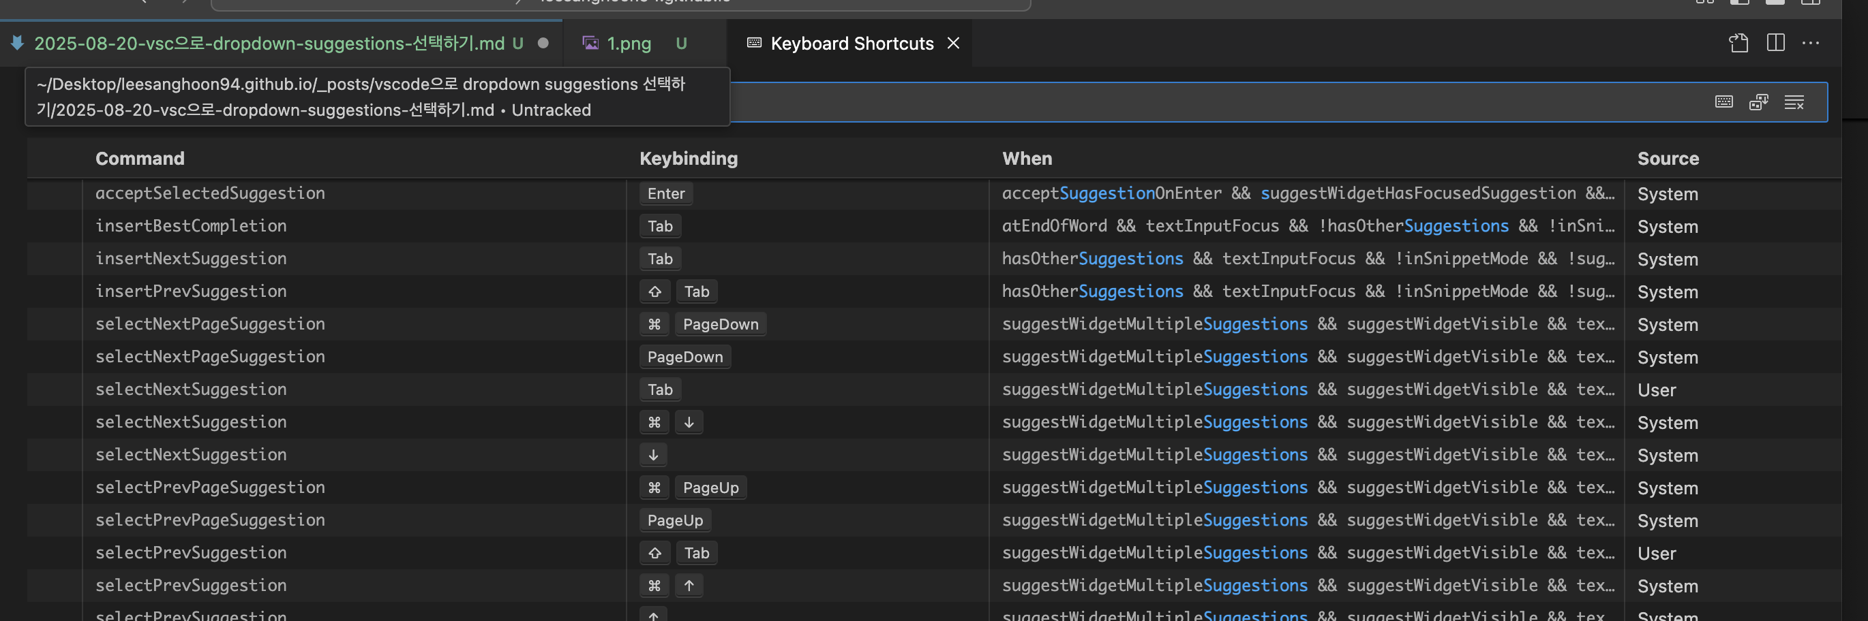Focus the keybindings search field
The height and width of the screenshot is (621, 1868).
(x=1160, y=103)
